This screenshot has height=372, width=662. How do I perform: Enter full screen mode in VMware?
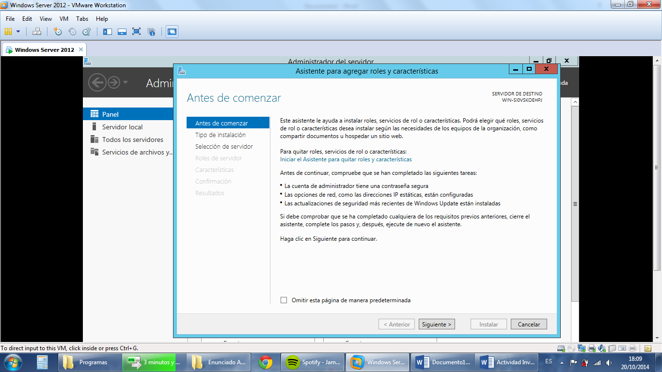[137, 31]
